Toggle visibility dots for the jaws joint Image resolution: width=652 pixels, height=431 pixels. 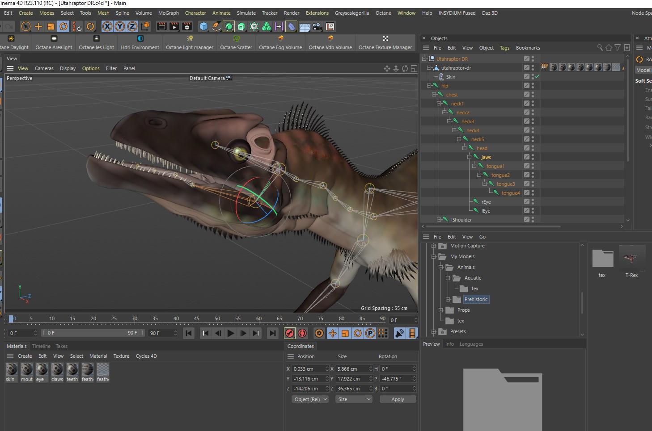tap(533, 157)
